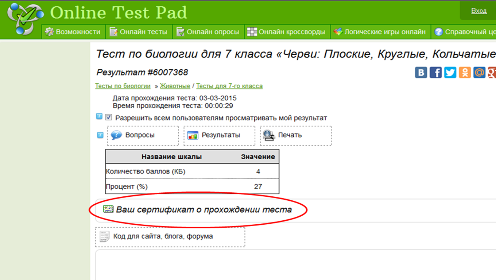Share the result on Google+
Image resolution: width=496 pixels, height=280 pixels.
[492, 72]
